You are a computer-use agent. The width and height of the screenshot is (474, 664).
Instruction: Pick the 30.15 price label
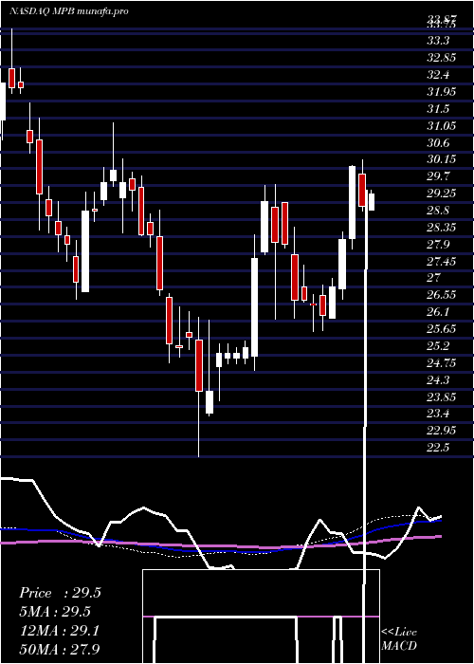[x=442, y=159]
